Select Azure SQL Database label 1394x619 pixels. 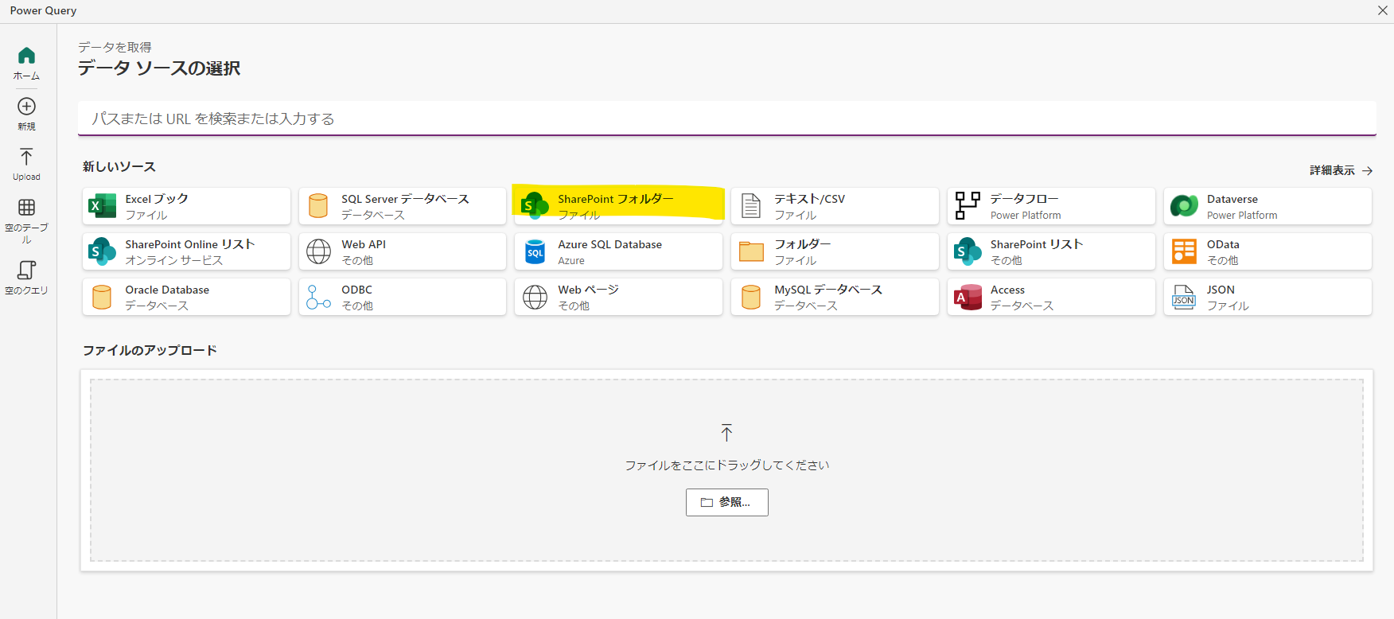[610, 244]
